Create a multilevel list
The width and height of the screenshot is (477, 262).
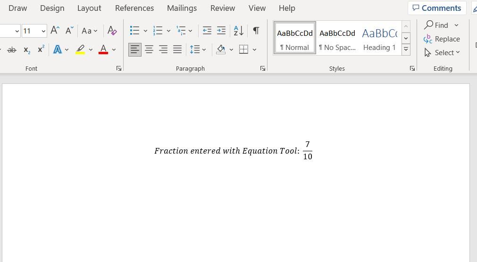pos(181,31)
